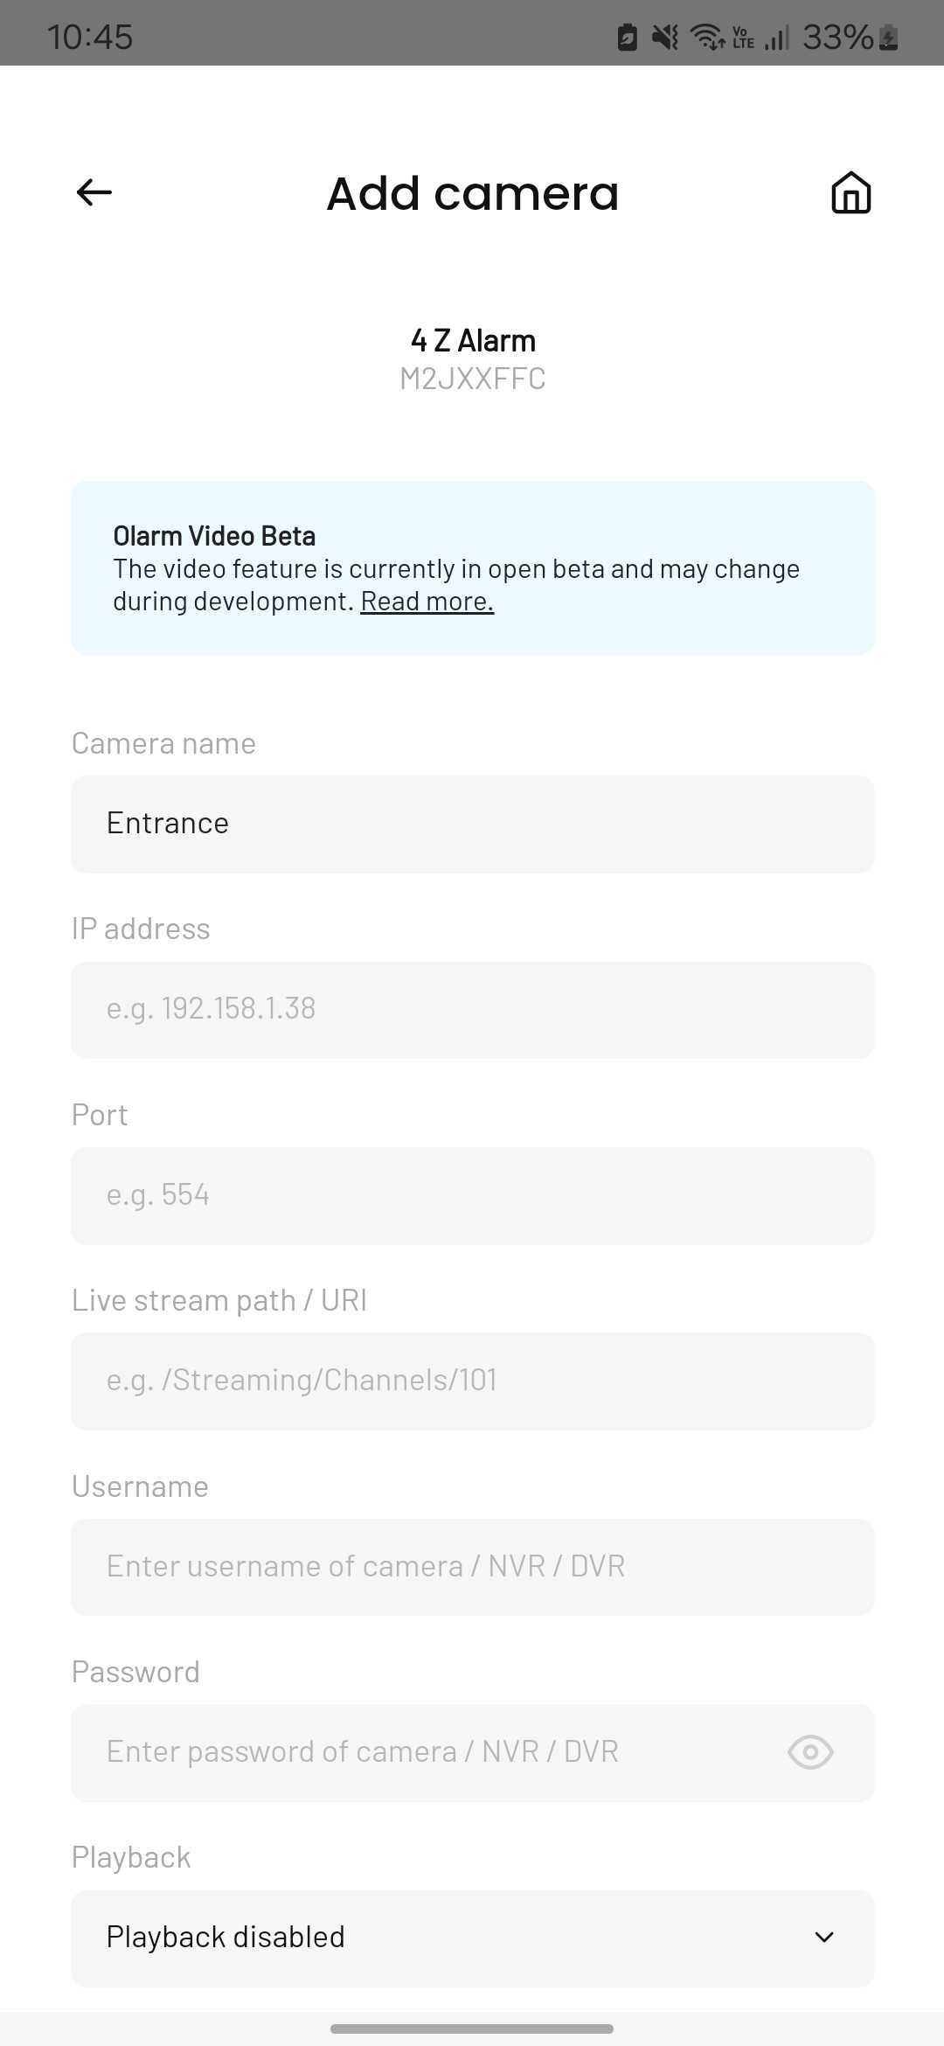
Task: Tap the Wi-Fi status icon
Action: (x=707, y=37)
